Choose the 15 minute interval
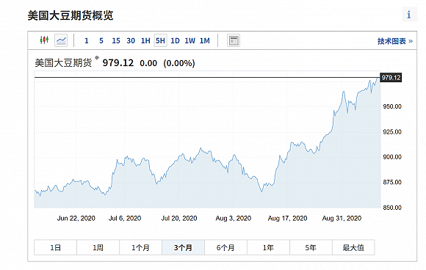Viewport: 426px width, 270px height. [x=116, y=40]
